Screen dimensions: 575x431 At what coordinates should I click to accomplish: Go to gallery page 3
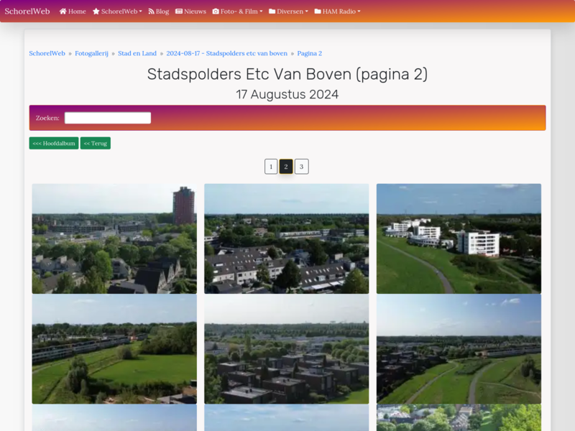tap(301, 167)
